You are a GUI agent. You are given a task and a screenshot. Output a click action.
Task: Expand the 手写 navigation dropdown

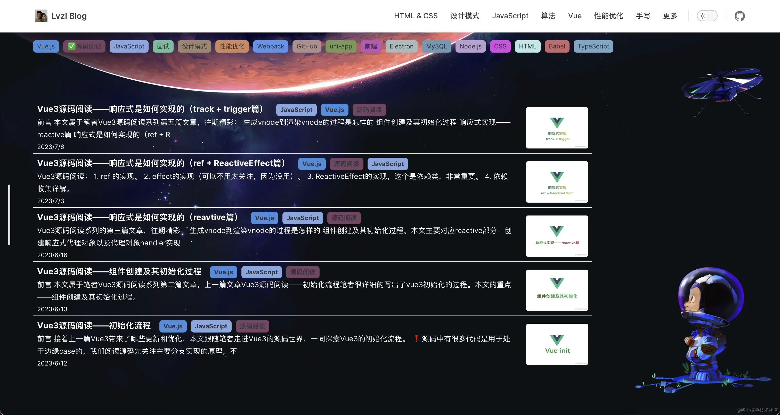(x=643, y=16)
